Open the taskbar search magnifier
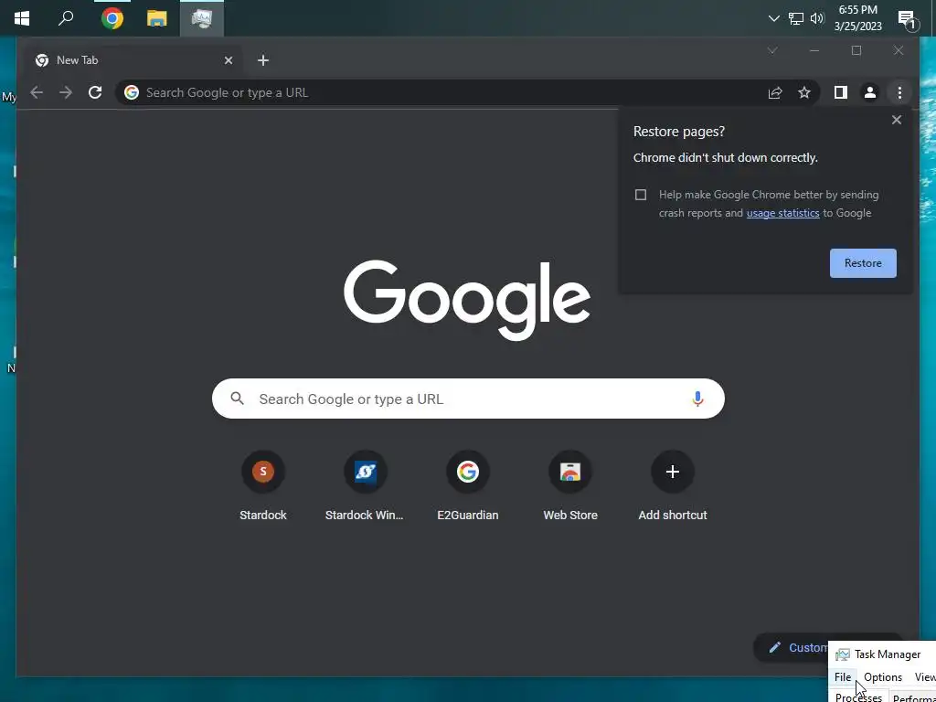The image size is (936, 702). (66, 18)
